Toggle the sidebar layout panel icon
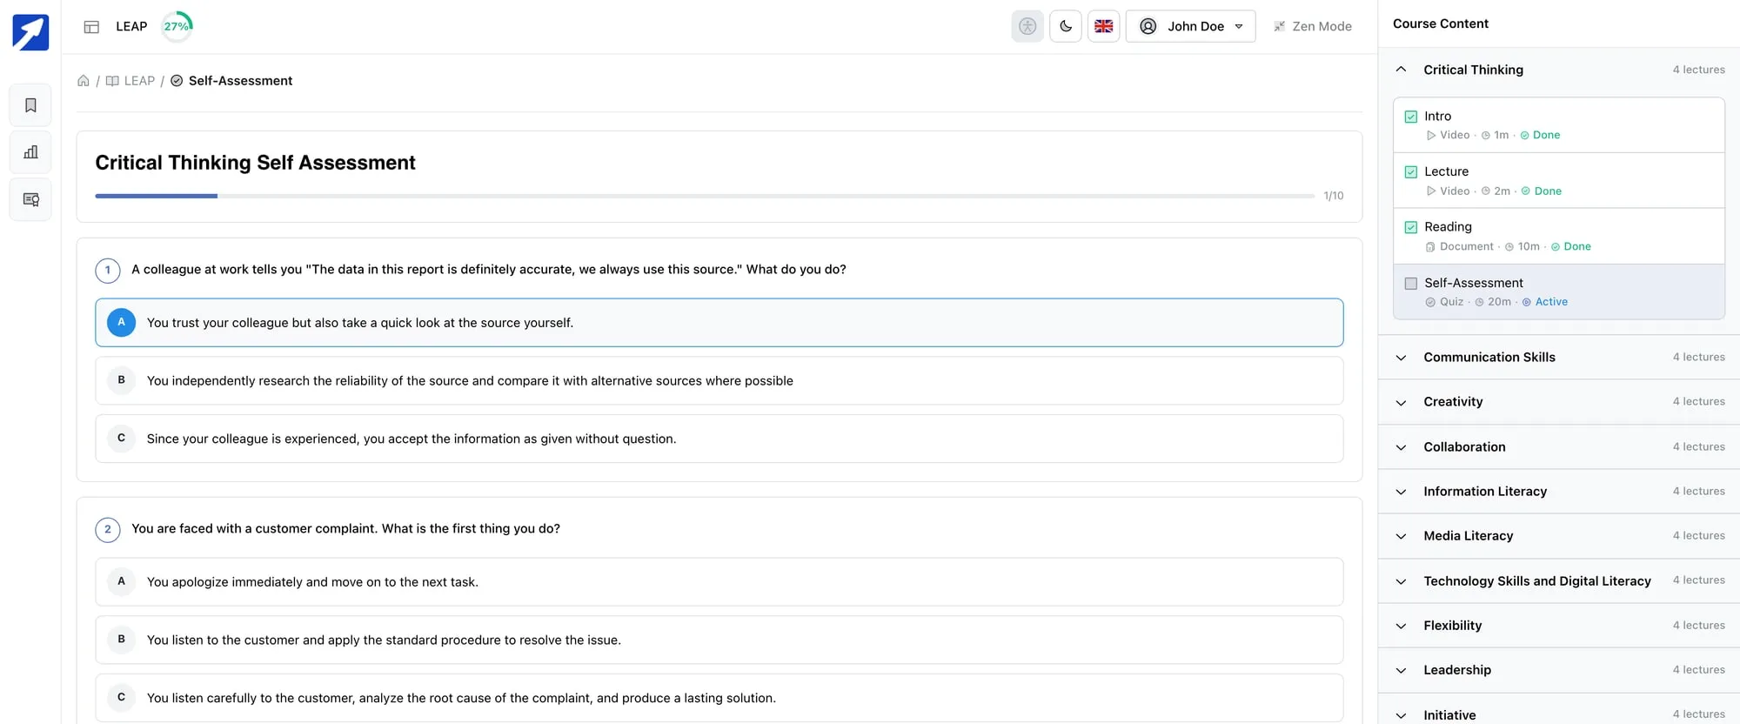The height and width of the screenshot is (724, 1740). (x=91, y=27)
